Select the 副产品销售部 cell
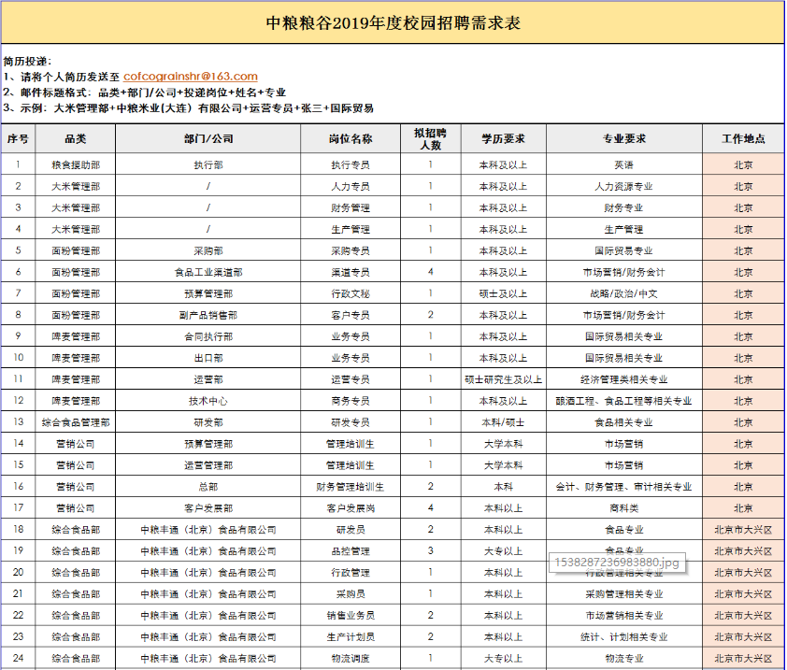 [208, 315]
